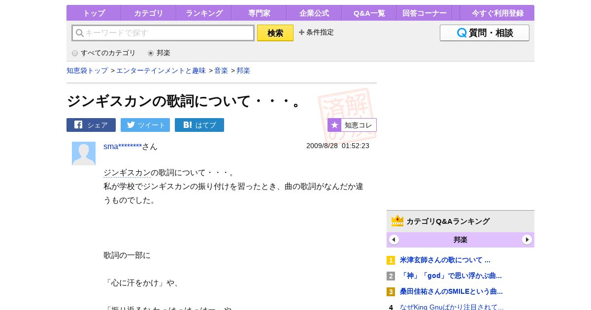Screen dimensions: 591x310
Task: Open the カテゴリ tab
Action: [x=148, y=13]
